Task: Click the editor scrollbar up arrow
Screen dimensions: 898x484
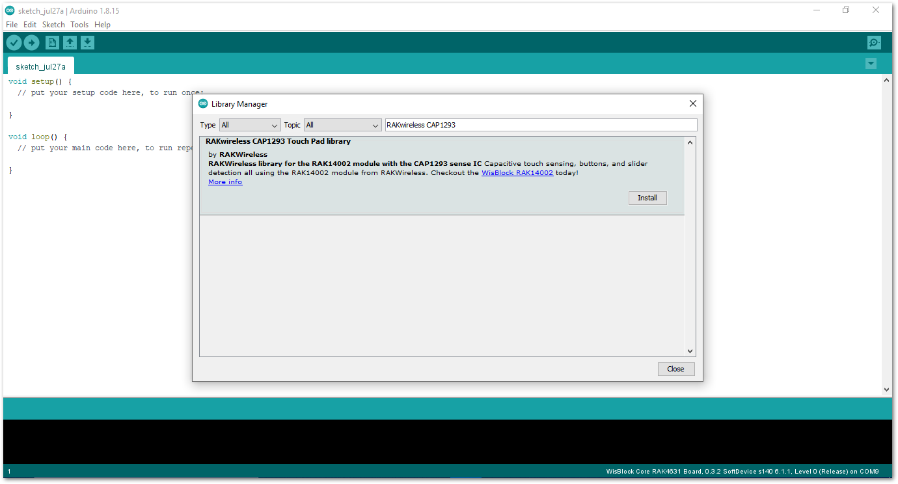Action: coord(886,80)
